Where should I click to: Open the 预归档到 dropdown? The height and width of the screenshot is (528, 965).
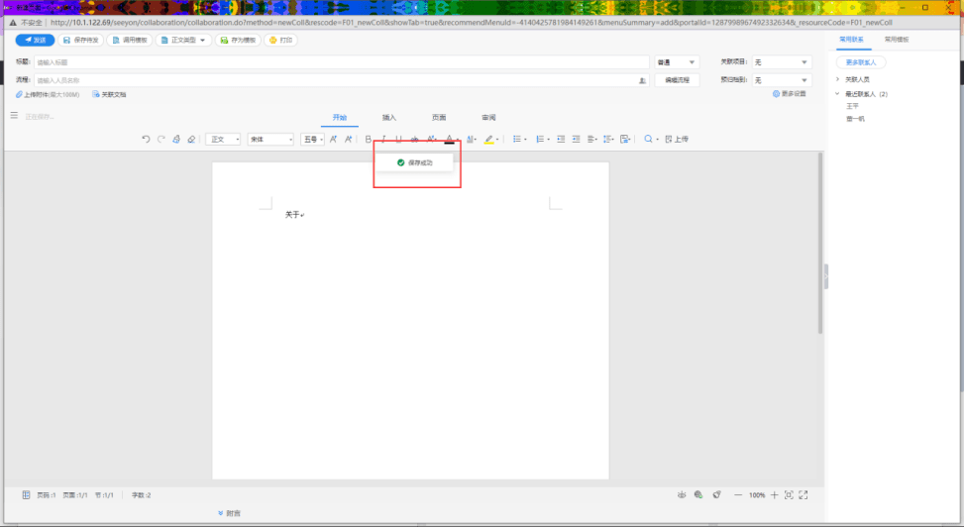(x=782, y=80)
